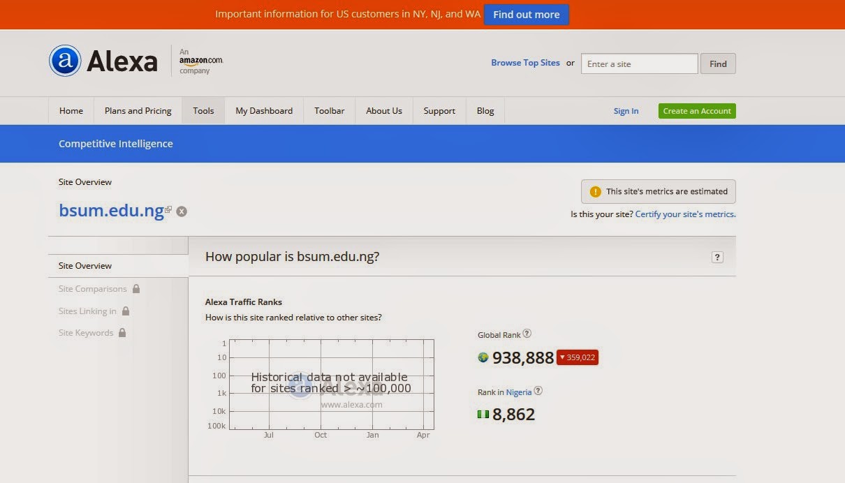This screenshot has height=483, width=845.
Task: Click the globe icon beside 938,888
Action: pos(483,357)
